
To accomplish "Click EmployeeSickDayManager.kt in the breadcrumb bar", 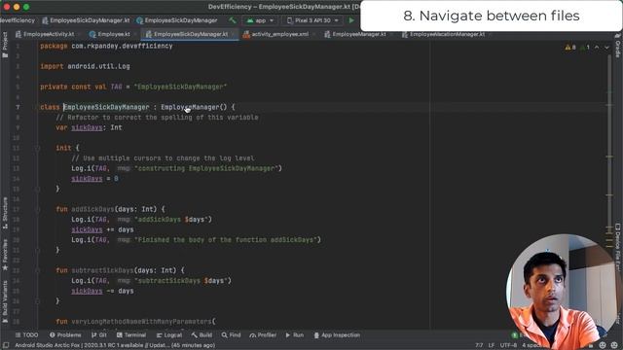I will 87,20.
